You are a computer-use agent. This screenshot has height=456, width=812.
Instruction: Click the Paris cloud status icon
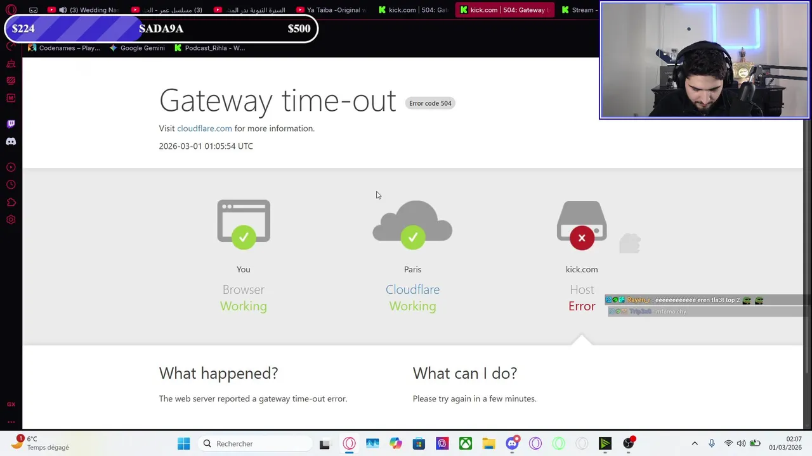coord(412,224)
